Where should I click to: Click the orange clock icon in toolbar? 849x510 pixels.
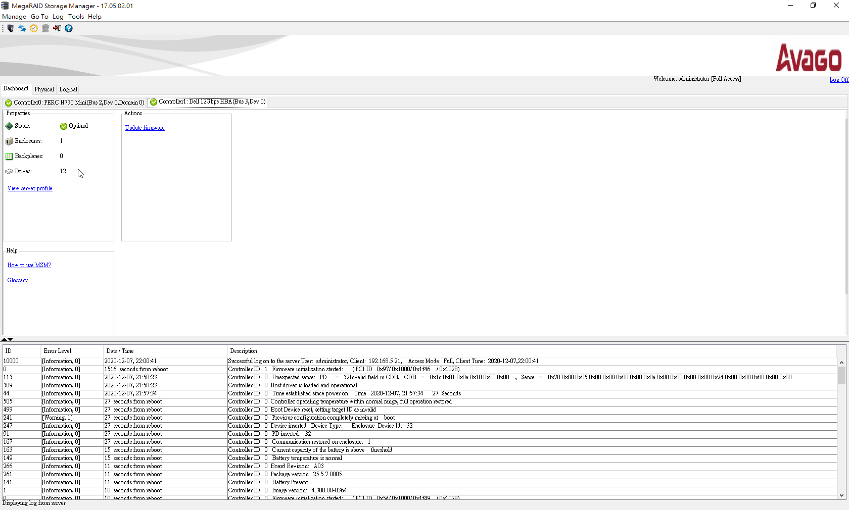[34, 28]
